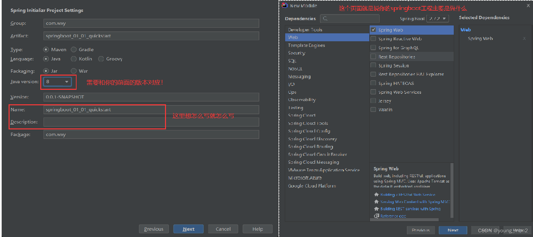Click home icon beside Building a RESTful Web Service
Image resolution: width=533 pixels, height=237 pixels.
tap(376, 194)
